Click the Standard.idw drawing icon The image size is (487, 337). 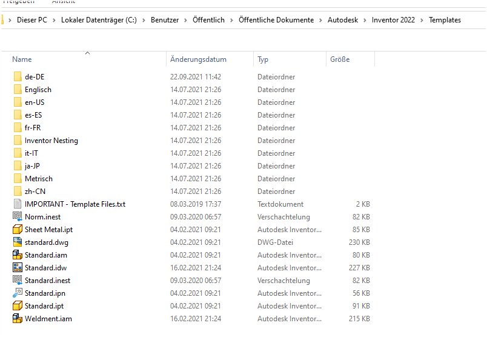18,267
